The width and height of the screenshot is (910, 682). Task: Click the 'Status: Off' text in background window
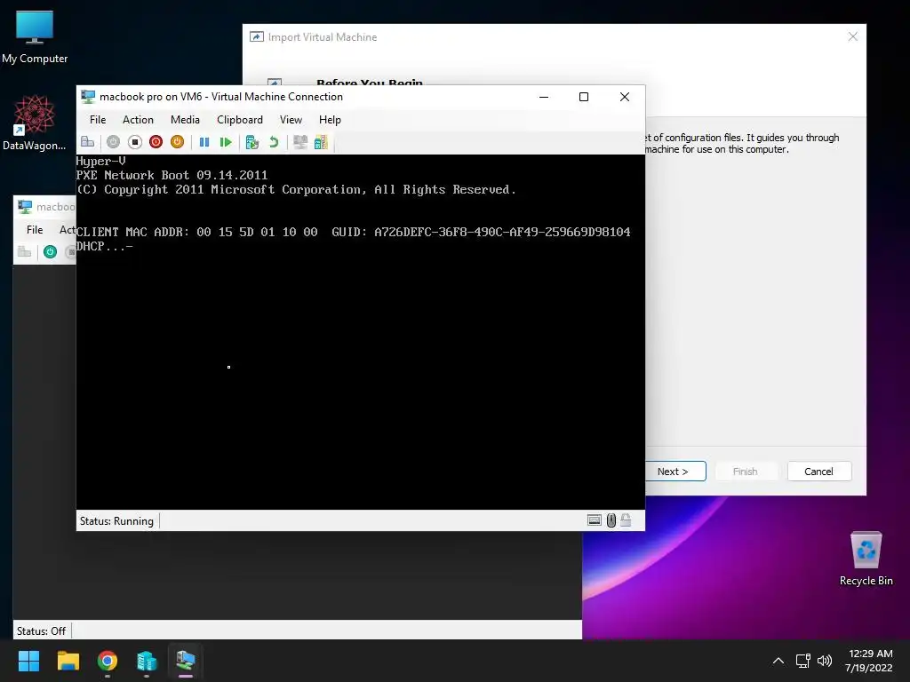point(41,631)
